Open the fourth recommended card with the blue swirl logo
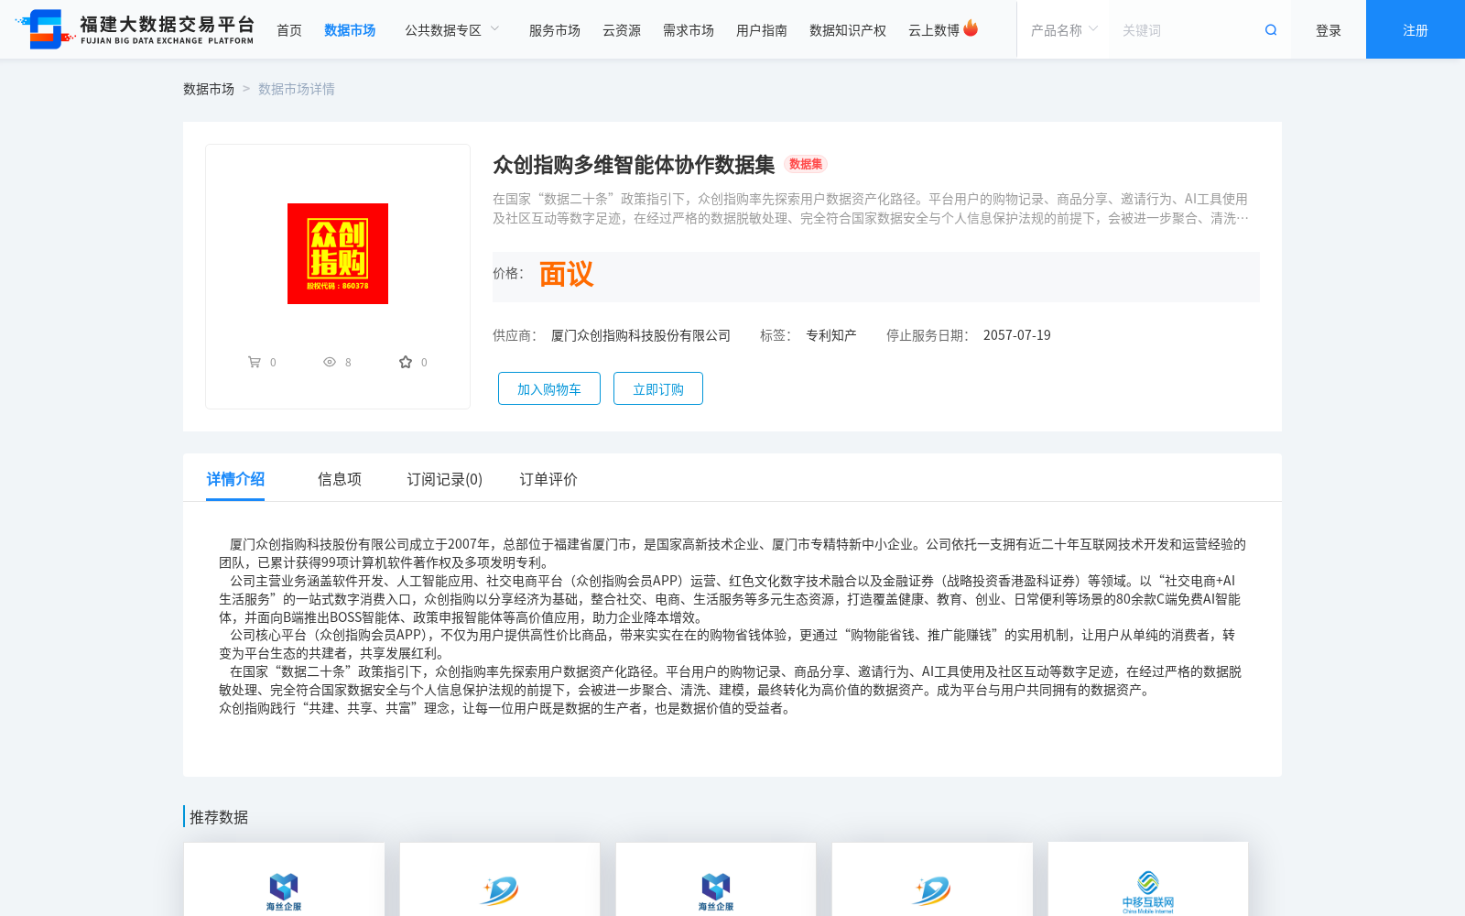Viewport: 1465px width, 916px height. pos(932,879)
